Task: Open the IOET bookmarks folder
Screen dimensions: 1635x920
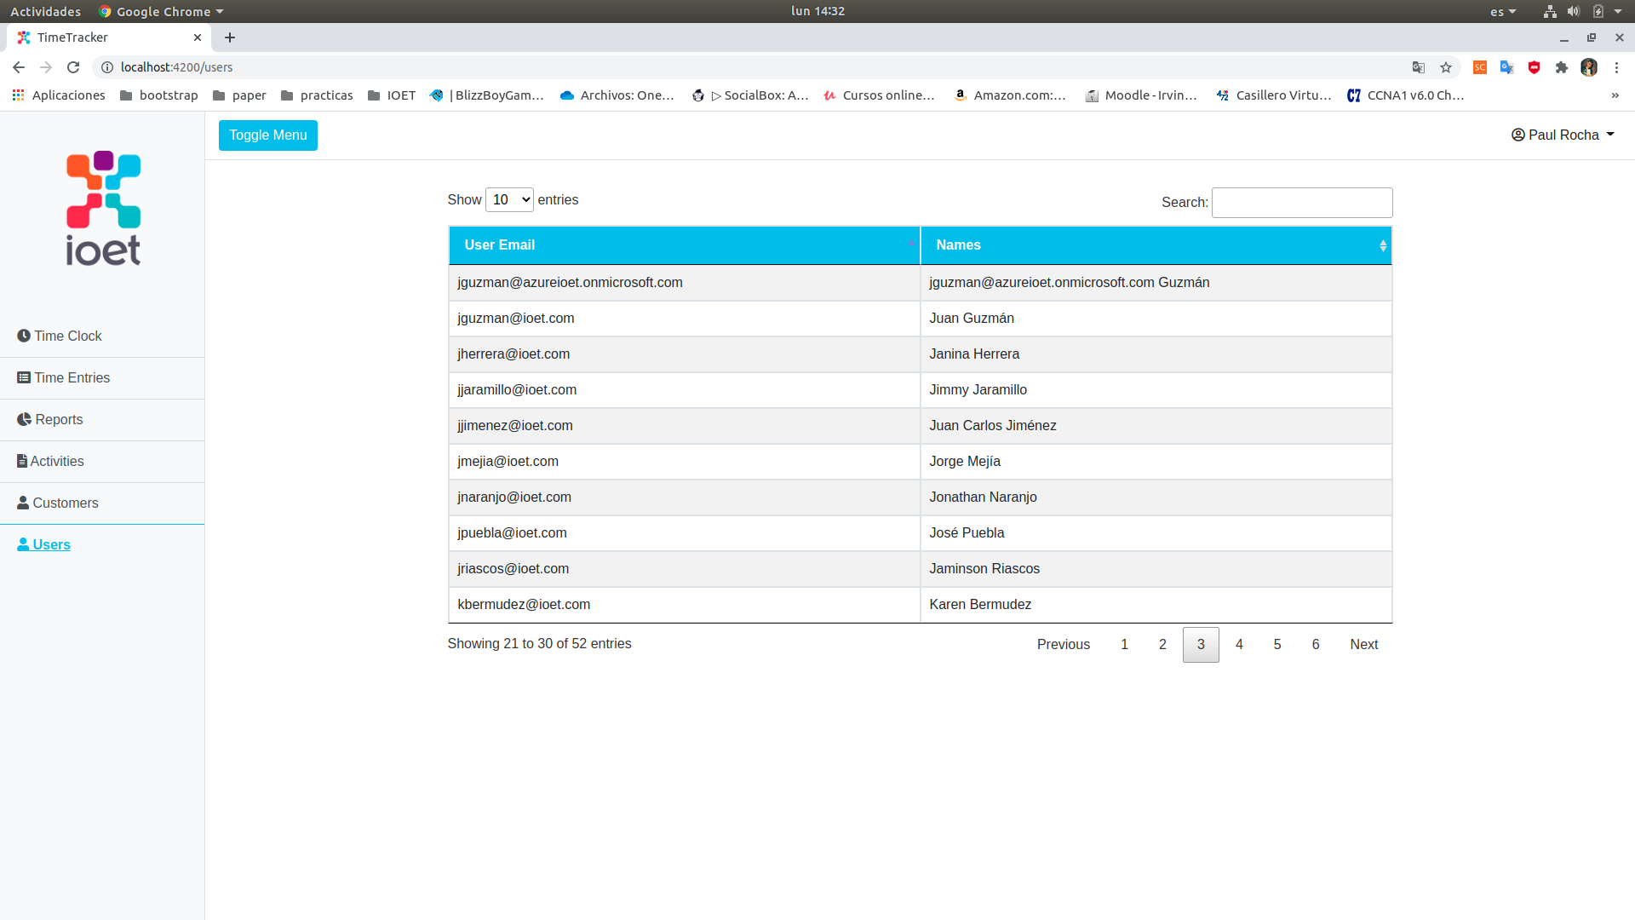Action: click(x=392, y=95)
